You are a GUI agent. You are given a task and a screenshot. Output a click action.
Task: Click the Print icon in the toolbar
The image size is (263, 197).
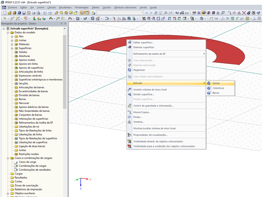coord(34,13)
